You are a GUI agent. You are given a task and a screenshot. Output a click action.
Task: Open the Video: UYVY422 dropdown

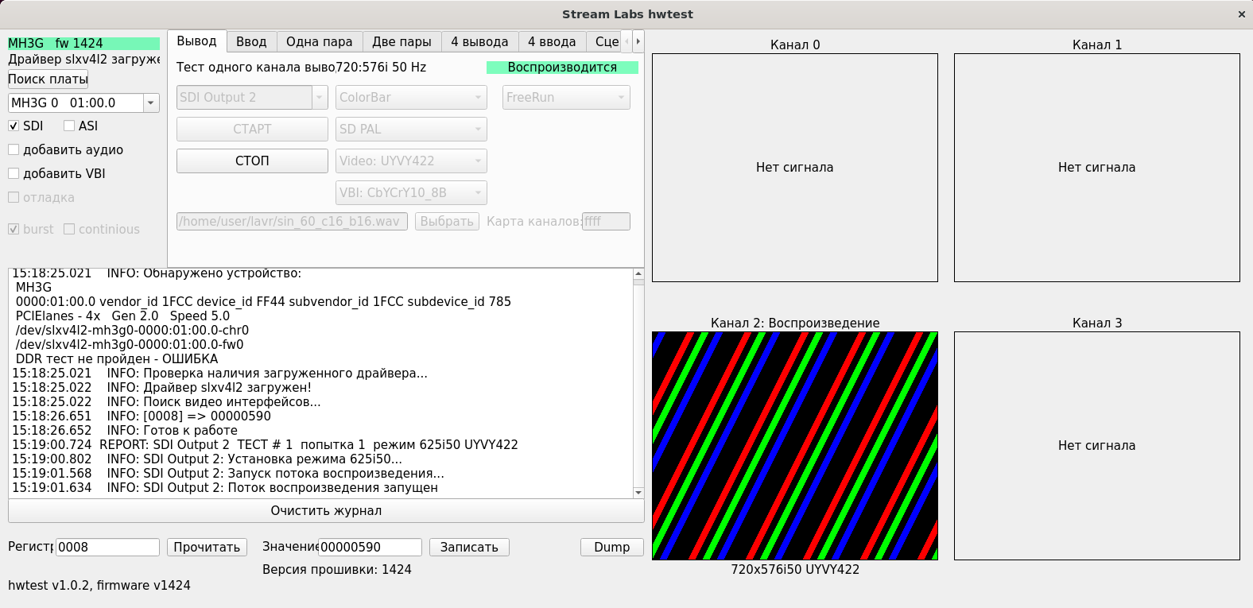[x=411, y=161]
